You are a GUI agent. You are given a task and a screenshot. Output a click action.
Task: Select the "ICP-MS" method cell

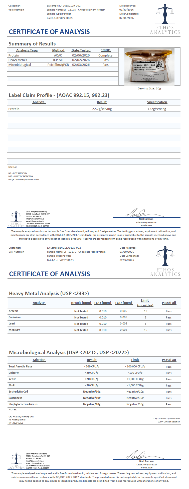pos(58,60)
